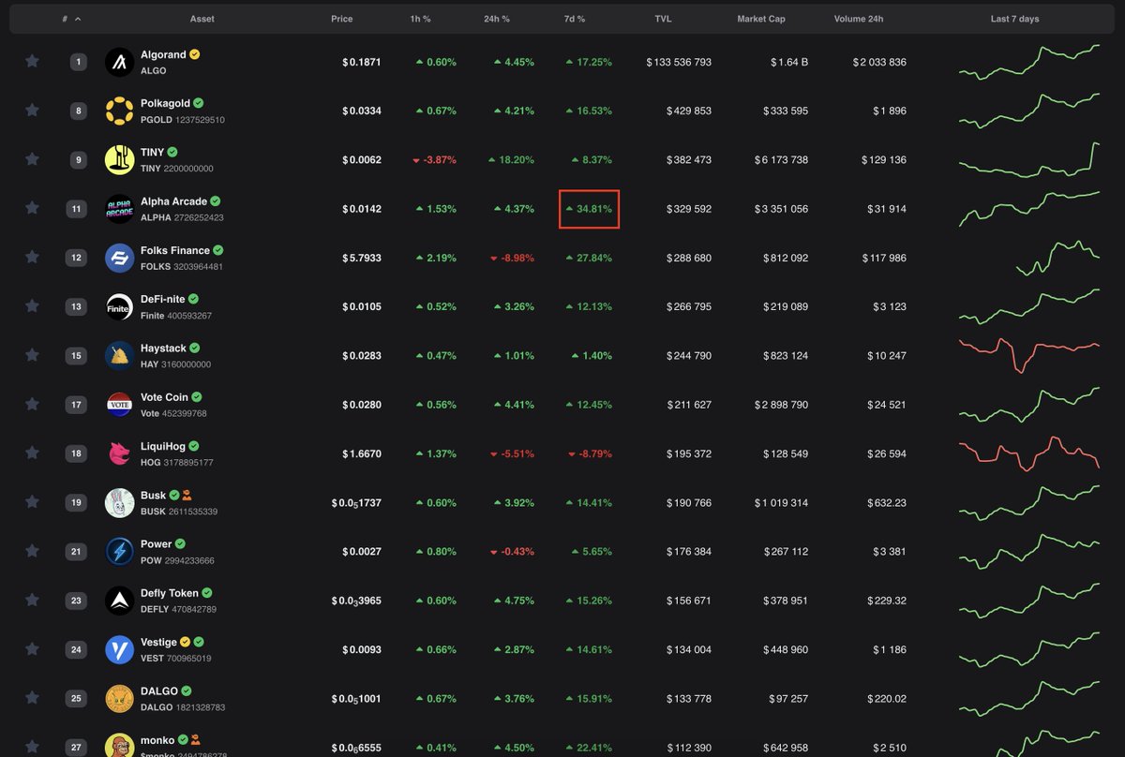Select the Haystack token icon
This screenshot has height=757, width=1125.
[x=119, y=356]
